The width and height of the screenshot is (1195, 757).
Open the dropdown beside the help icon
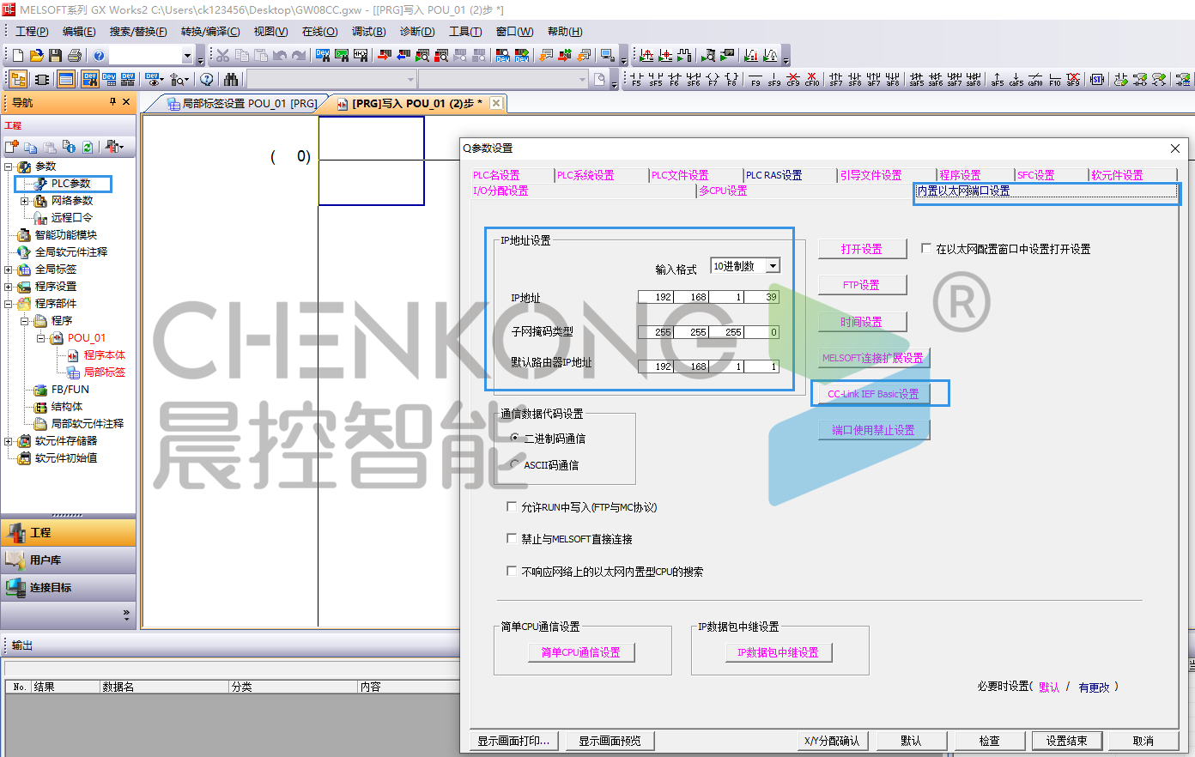tap(187, 56)
